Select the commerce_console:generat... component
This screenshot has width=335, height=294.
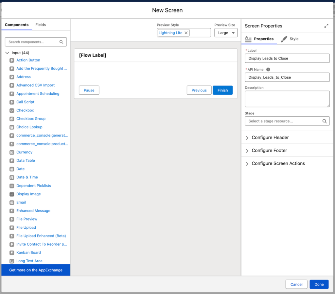coord(42,136)
